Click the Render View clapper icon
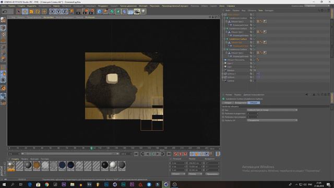 (x=78, y=11)
